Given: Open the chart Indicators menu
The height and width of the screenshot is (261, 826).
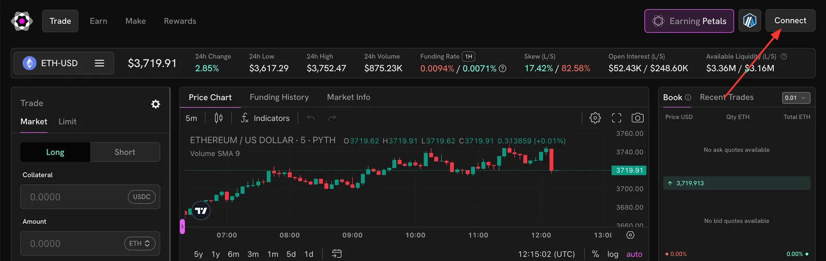Looking at the screenshot, I should (265, 118).
